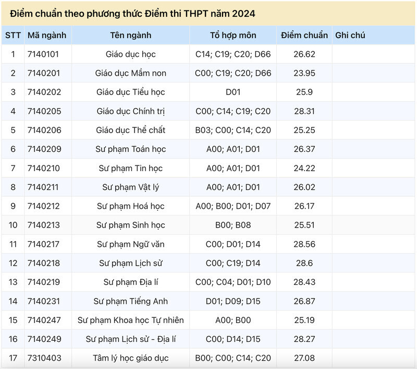Select the "Sư phạm Tiếng Anh" row name
This screenshot has width=417, height=369.
[130, 301]
